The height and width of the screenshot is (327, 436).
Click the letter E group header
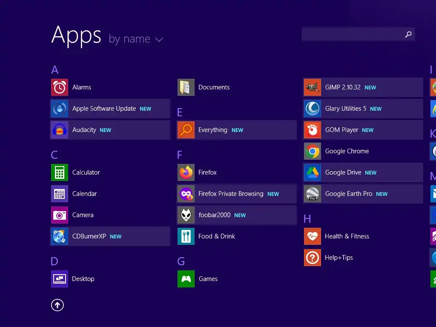point(180,112)
